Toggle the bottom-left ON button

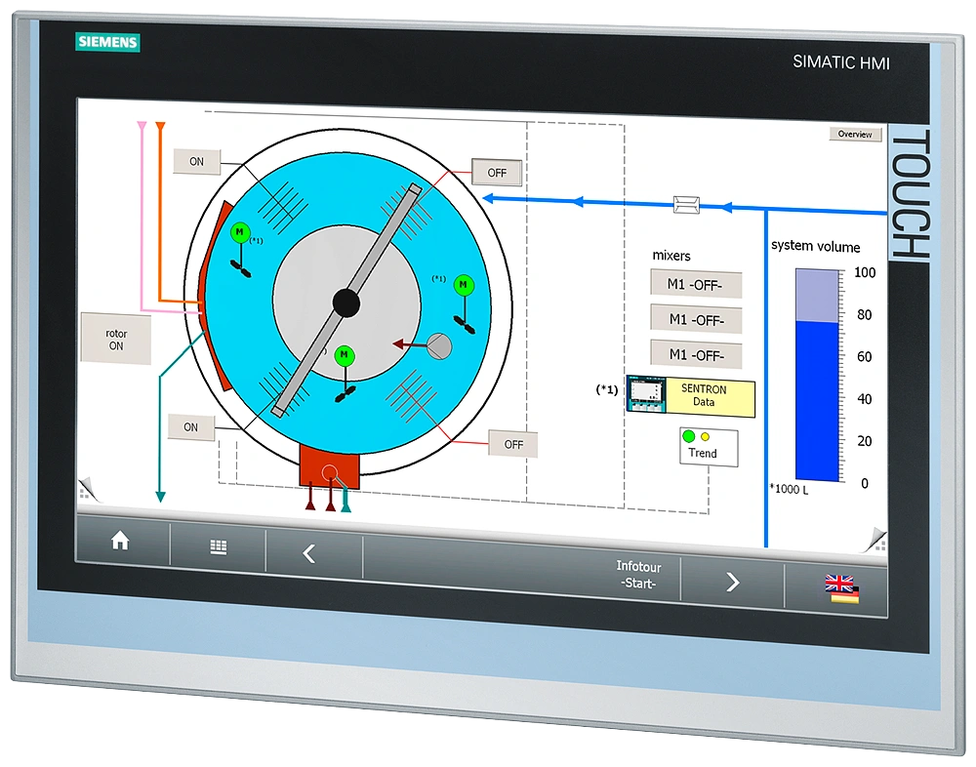click(190, 427)
